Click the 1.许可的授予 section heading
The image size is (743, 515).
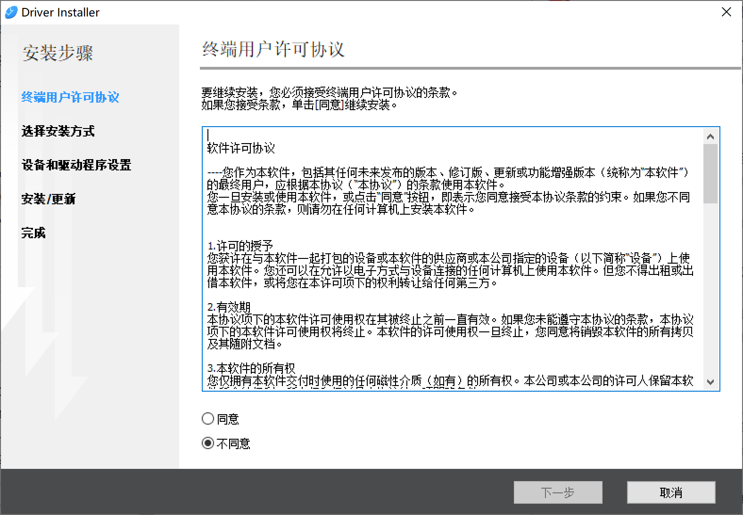pyautogui.click(x=240, y=246)
